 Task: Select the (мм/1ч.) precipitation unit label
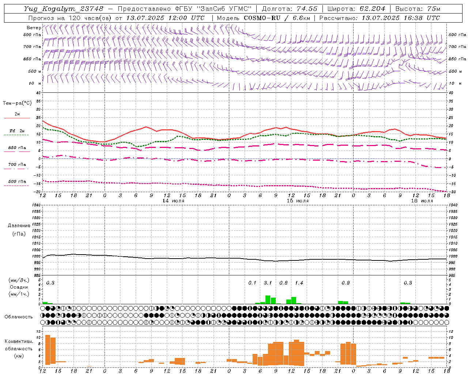[19, 294]
